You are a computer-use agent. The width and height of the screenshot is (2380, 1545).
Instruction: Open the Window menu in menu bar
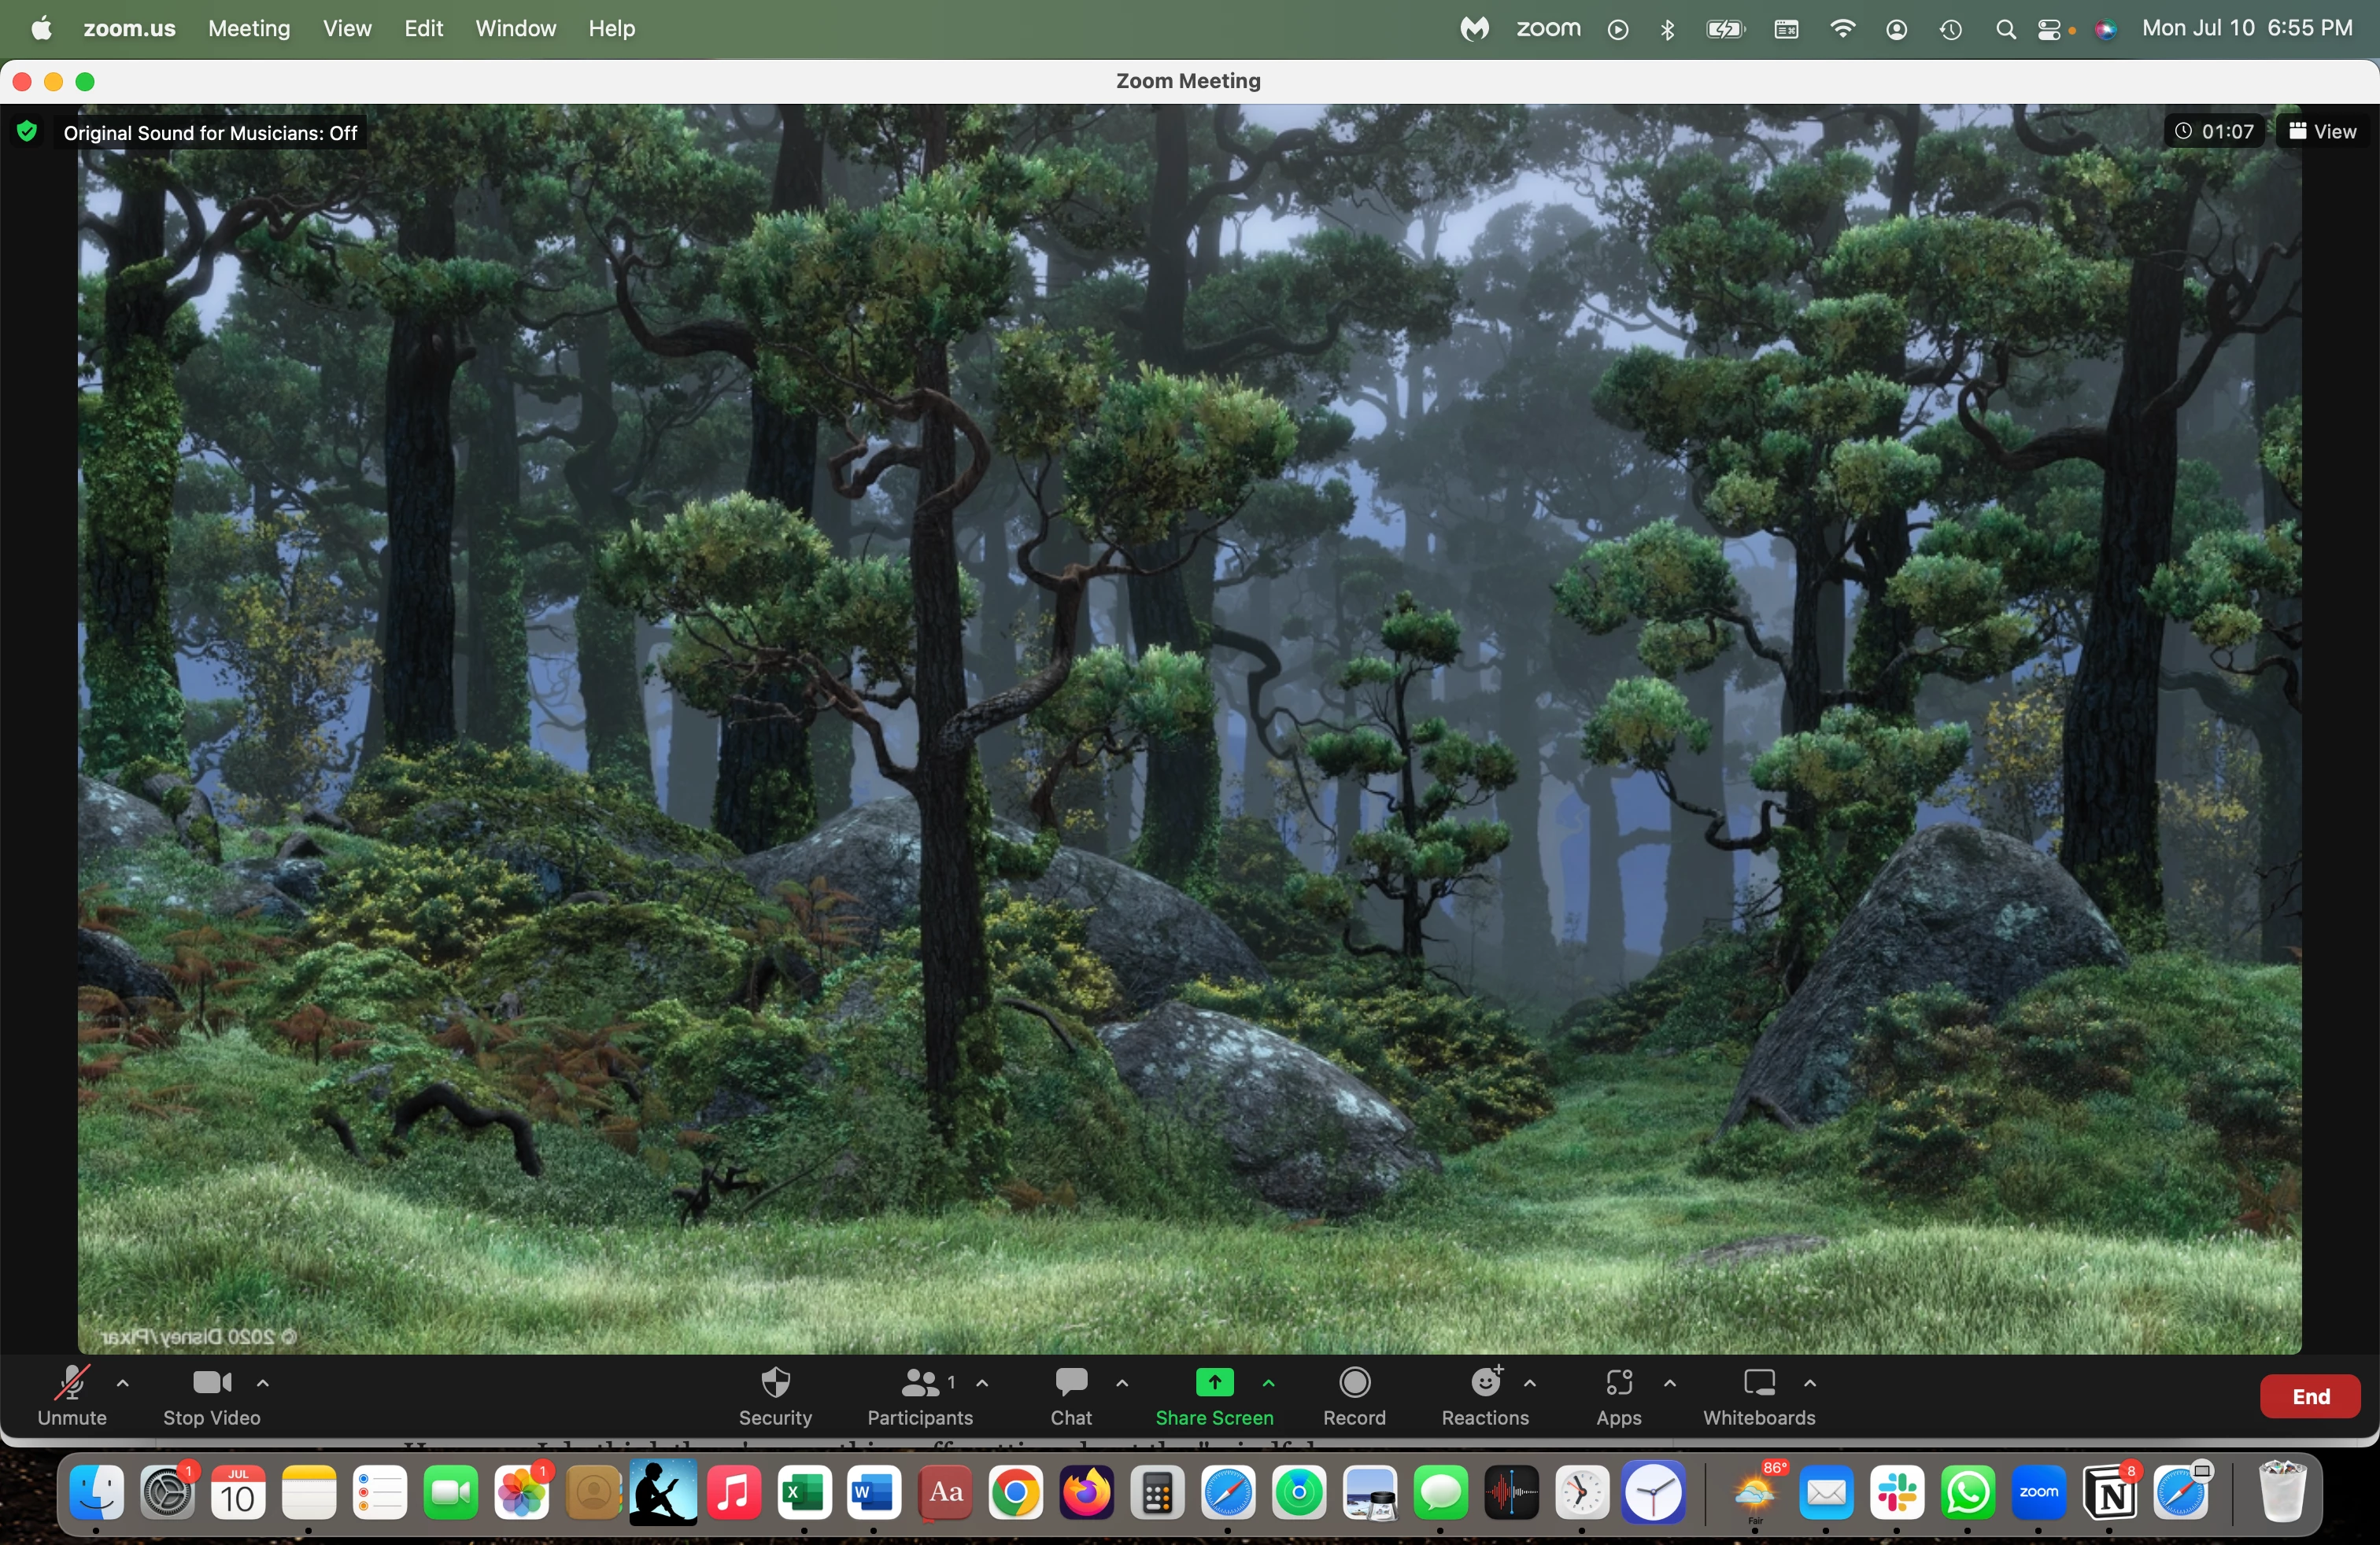pos(515,29)
